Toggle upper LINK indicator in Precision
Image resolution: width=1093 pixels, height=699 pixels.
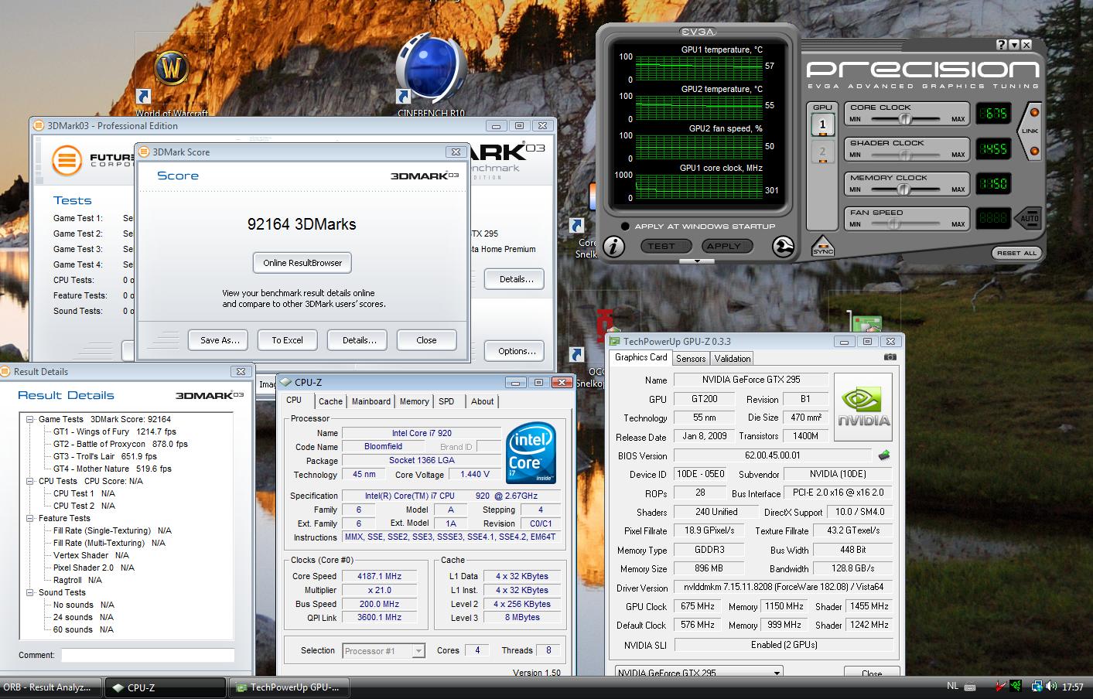(1034, 113)
